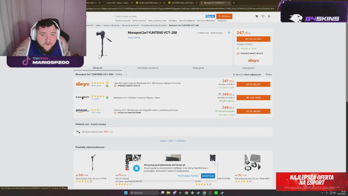The height and width of the screenshot is (196, 348).
Task: Click the Allegro shop logo in offers list
Action: tap(82, 84)
